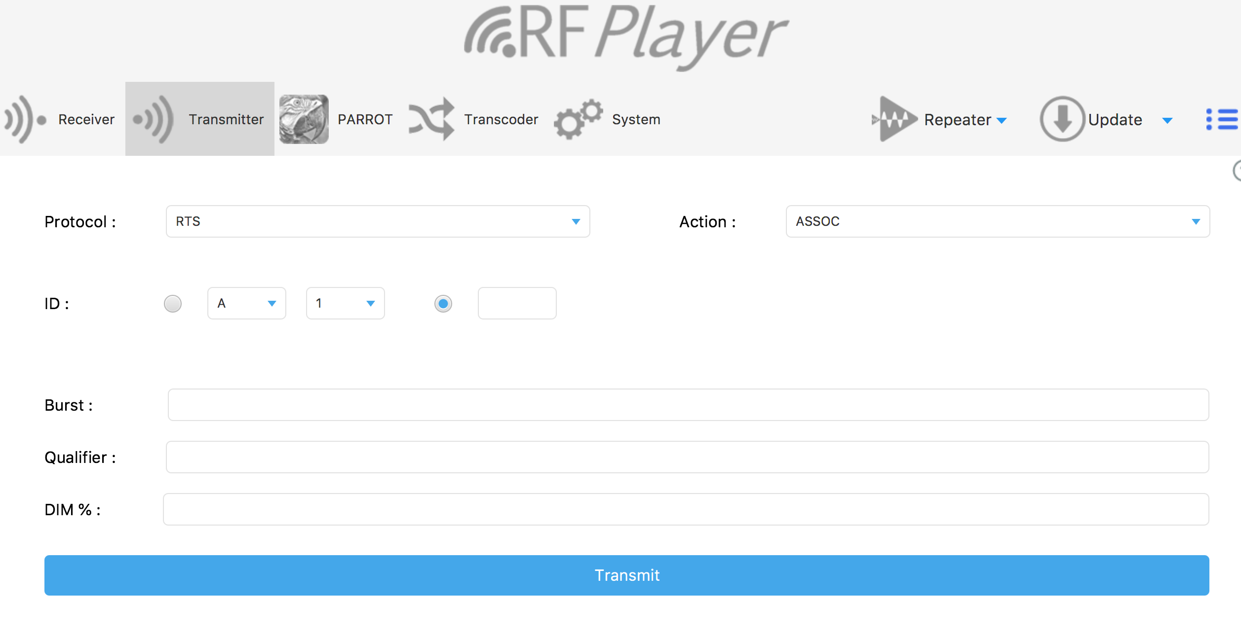Select the ID radio button for numeric entry

(443, 304)
